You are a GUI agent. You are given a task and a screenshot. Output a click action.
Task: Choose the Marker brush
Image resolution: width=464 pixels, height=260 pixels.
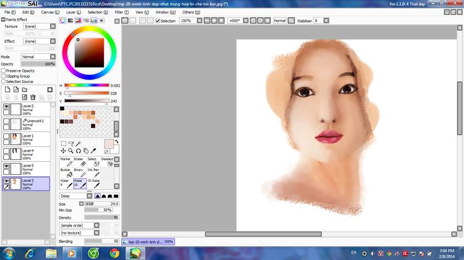[66, 162]
